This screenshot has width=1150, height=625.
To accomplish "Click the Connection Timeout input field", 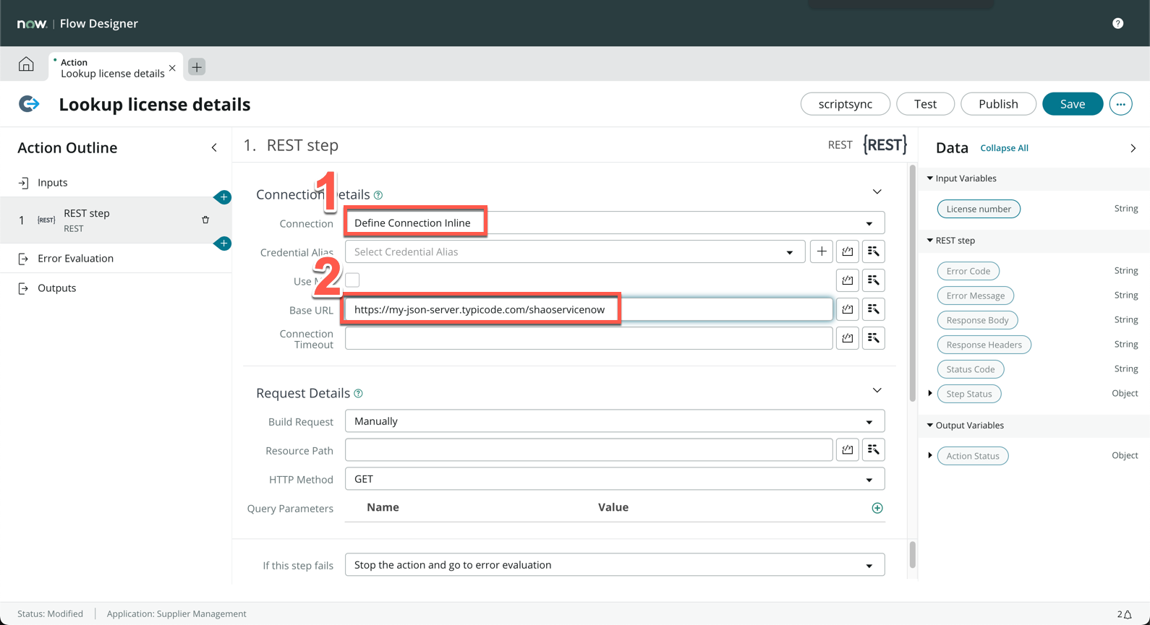I will 588,338.
